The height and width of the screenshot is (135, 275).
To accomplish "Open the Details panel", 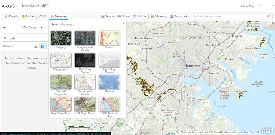I will coord(12,16).
